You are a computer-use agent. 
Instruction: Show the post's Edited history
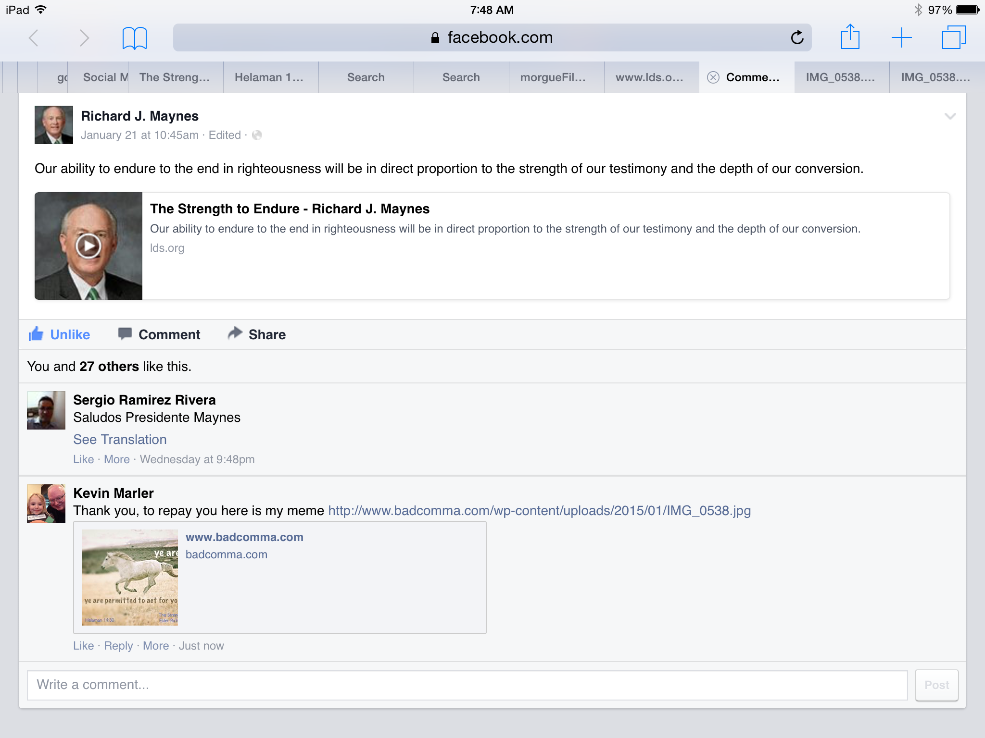[225, 135]
